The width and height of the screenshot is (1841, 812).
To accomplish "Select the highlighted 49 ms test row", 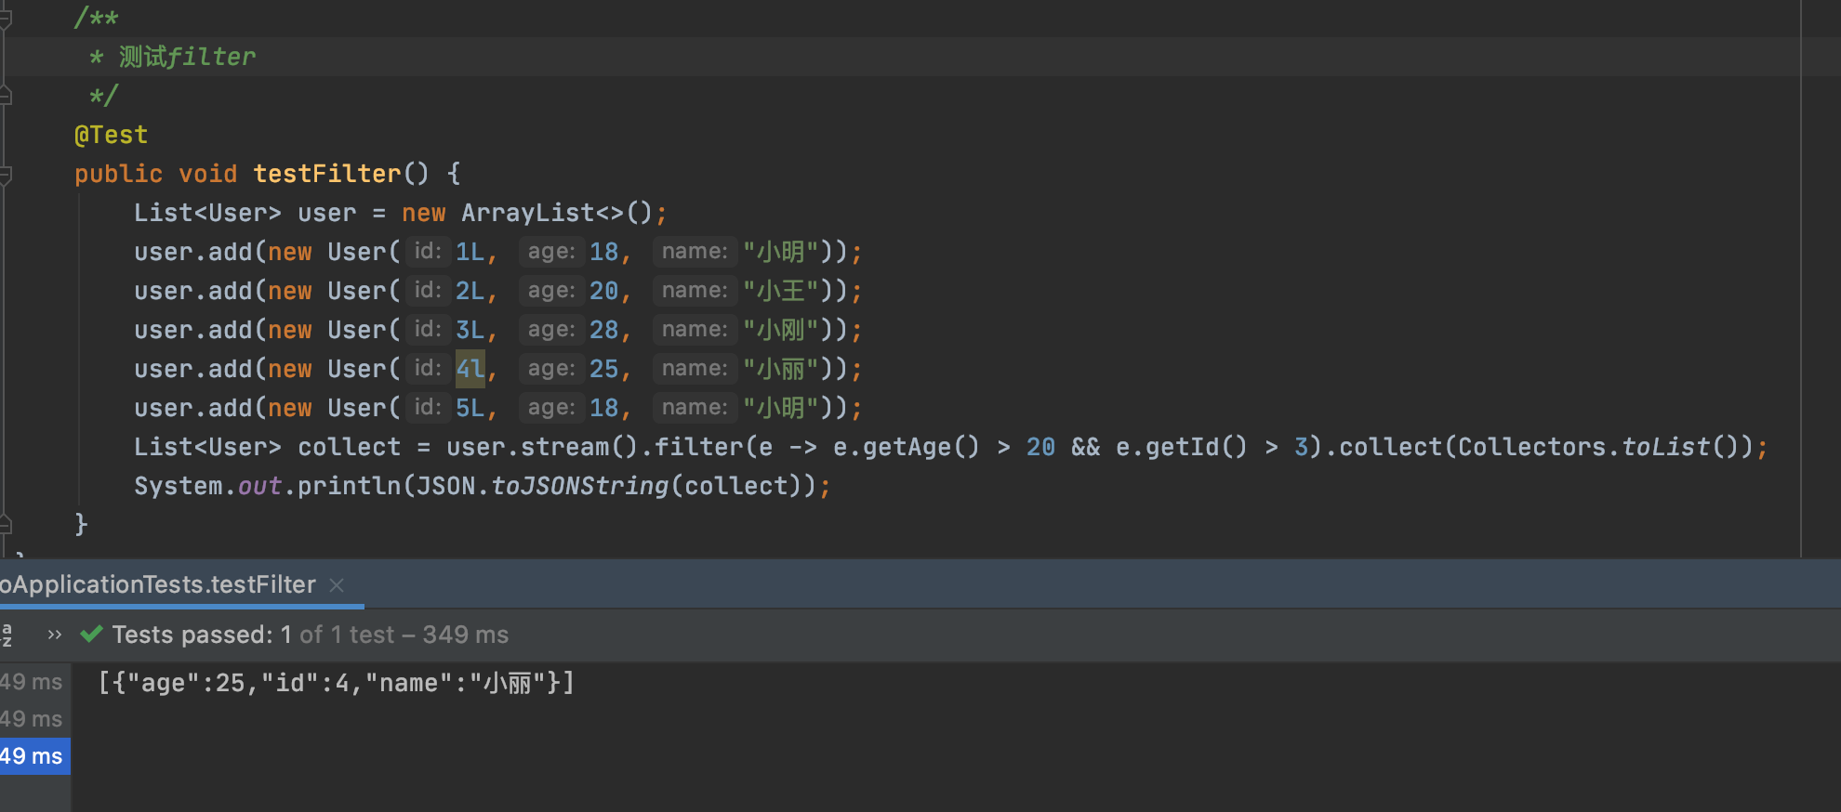I will [34, 756].
